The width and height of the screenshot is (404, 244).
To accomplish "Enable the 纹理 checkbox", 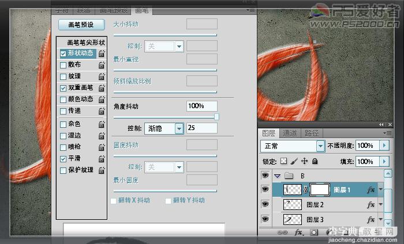I will coord(63,77).
